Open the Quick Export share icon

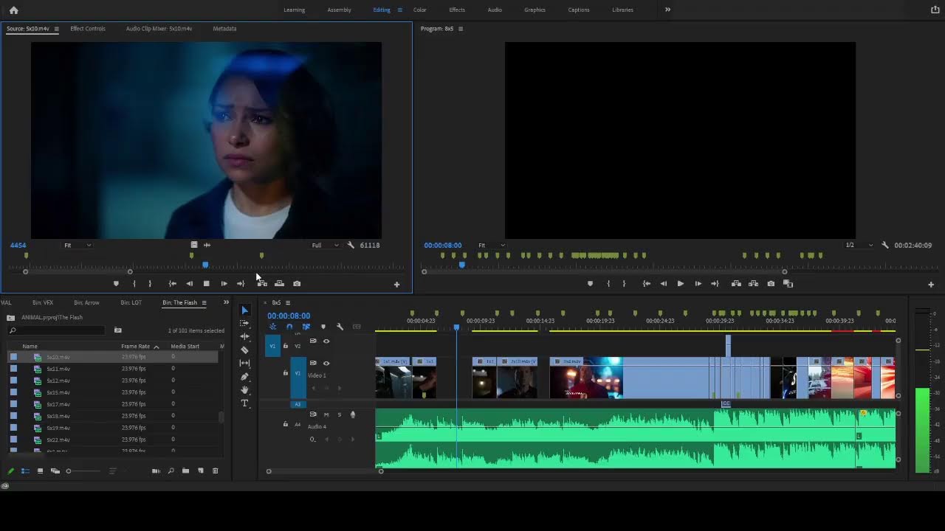point(935,10)
